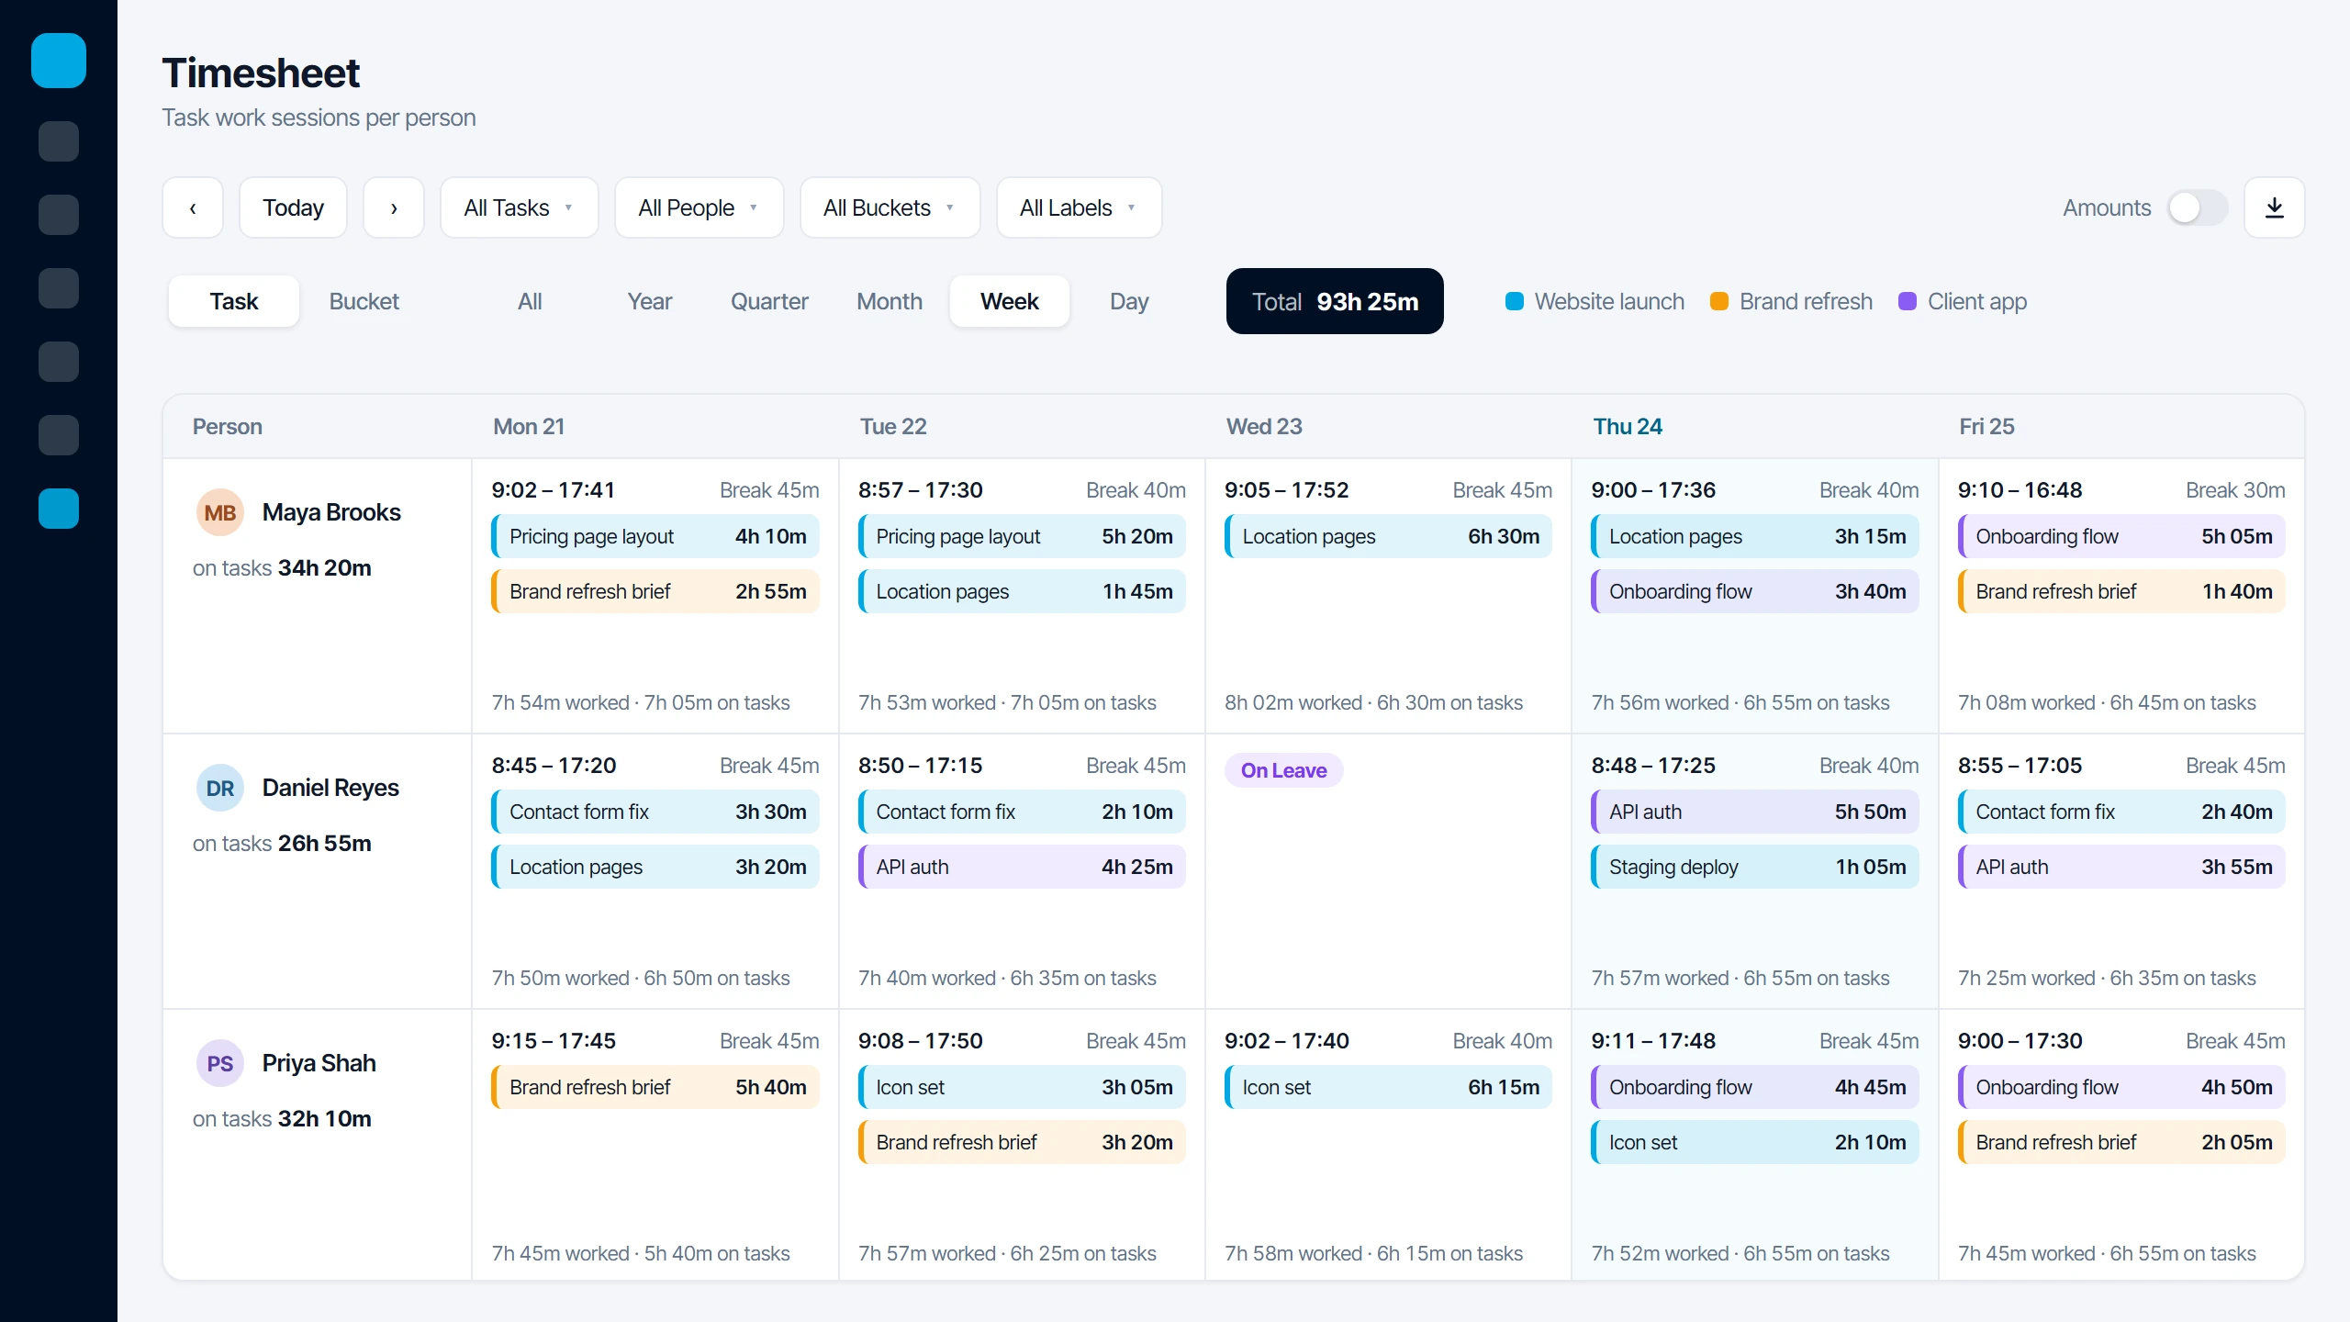Click Daniel's Friday Contact form fix entry
This screenshot has width=2350, height=1322.
(x=2121, y=812)
